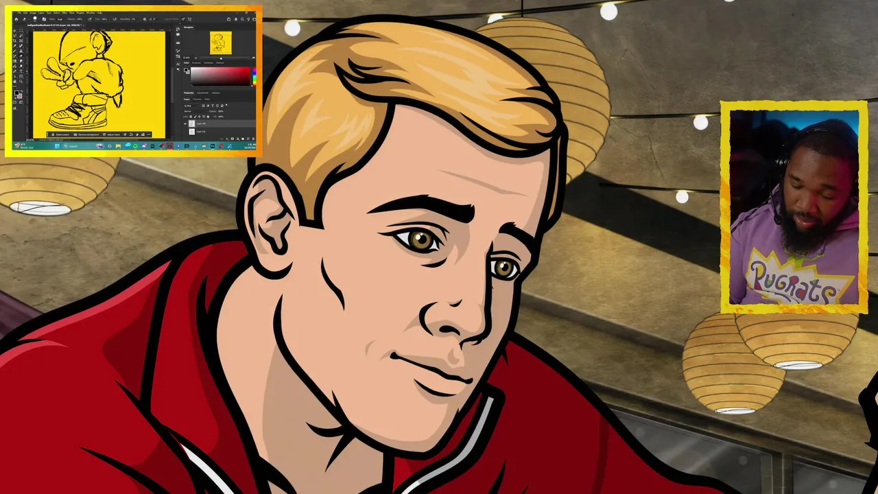Add a layer mask icon
The width and height of the screenshot is (878, 494).
[x=233, y=139]
